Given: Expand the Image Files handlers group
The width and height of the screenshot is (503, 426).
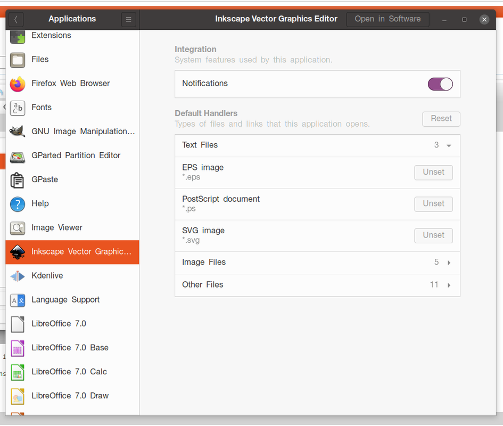Looking at the screenshot, I should click(317, 263).
